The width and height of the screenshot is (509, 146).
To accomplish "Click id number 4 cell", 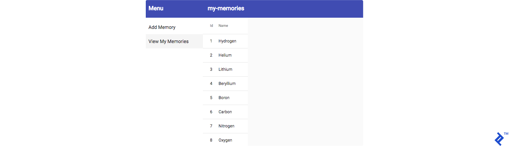I will click(211, 83).
